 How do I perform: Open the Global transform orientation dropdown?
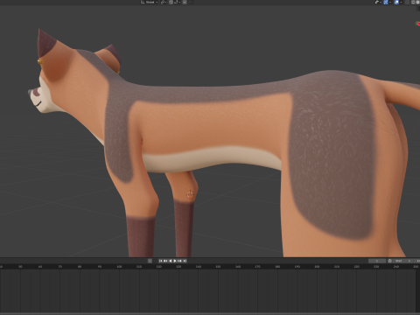coord(149,2)
